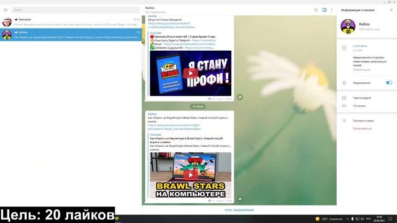Image resolution: width=397 pixels, height=223 pixels.
Task: Open the Ralitos avatar in info panel
Action: [348, 26]
